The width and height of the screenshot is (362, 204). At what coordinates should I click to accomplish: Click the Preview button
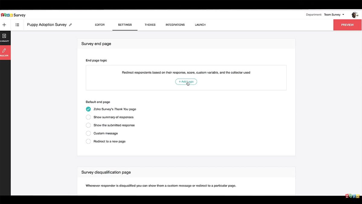click(x=347, y=25)
